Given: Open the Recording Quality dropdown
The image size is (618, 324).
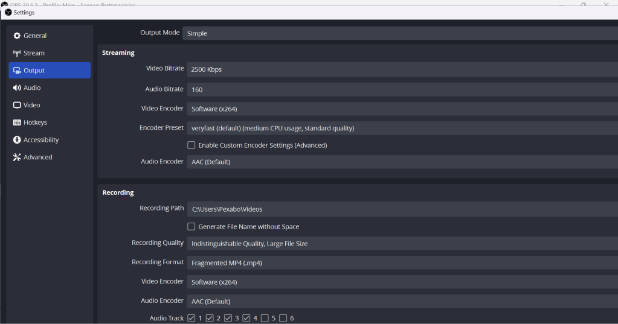Looking at the screenshot, I should [x=402, y=243].
